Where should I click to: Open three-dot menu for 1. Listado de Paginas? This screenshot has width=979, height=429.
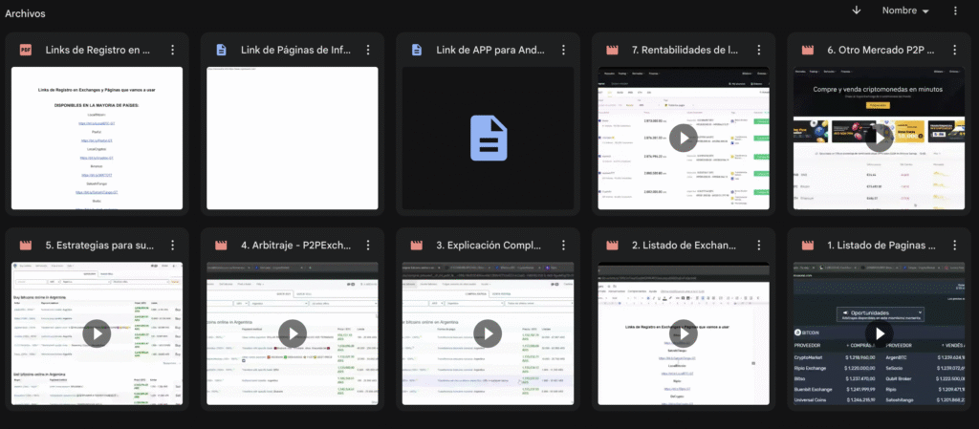tap(954, 246)
